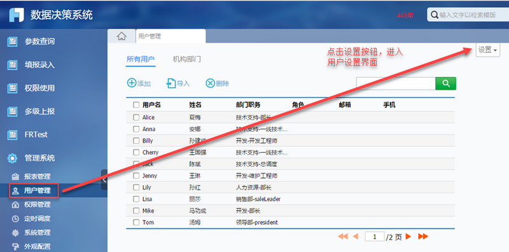
Task: Select the cell 销售部-saleLeader
Action: coord(258,199)
